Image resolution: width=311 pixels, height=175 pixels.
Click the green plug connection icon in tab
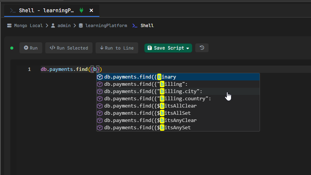point(81,10)
